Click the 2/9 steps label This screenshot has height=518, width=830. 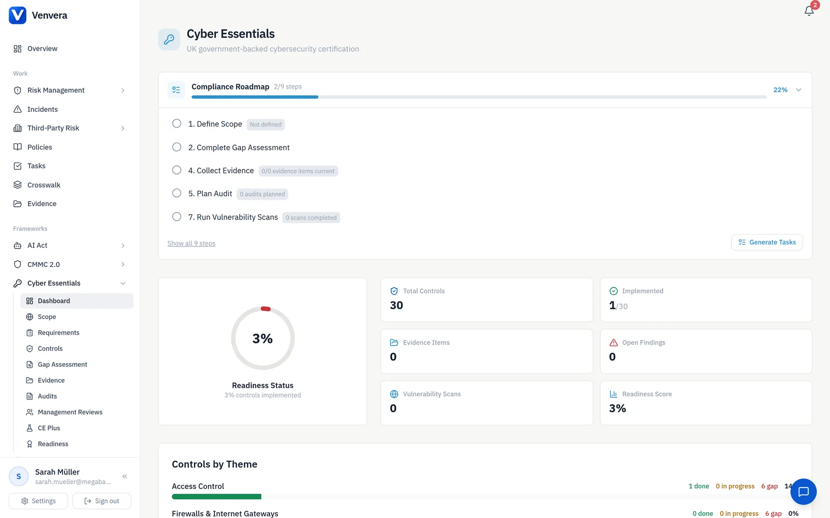pyautogui.click(x=288, y=87)
